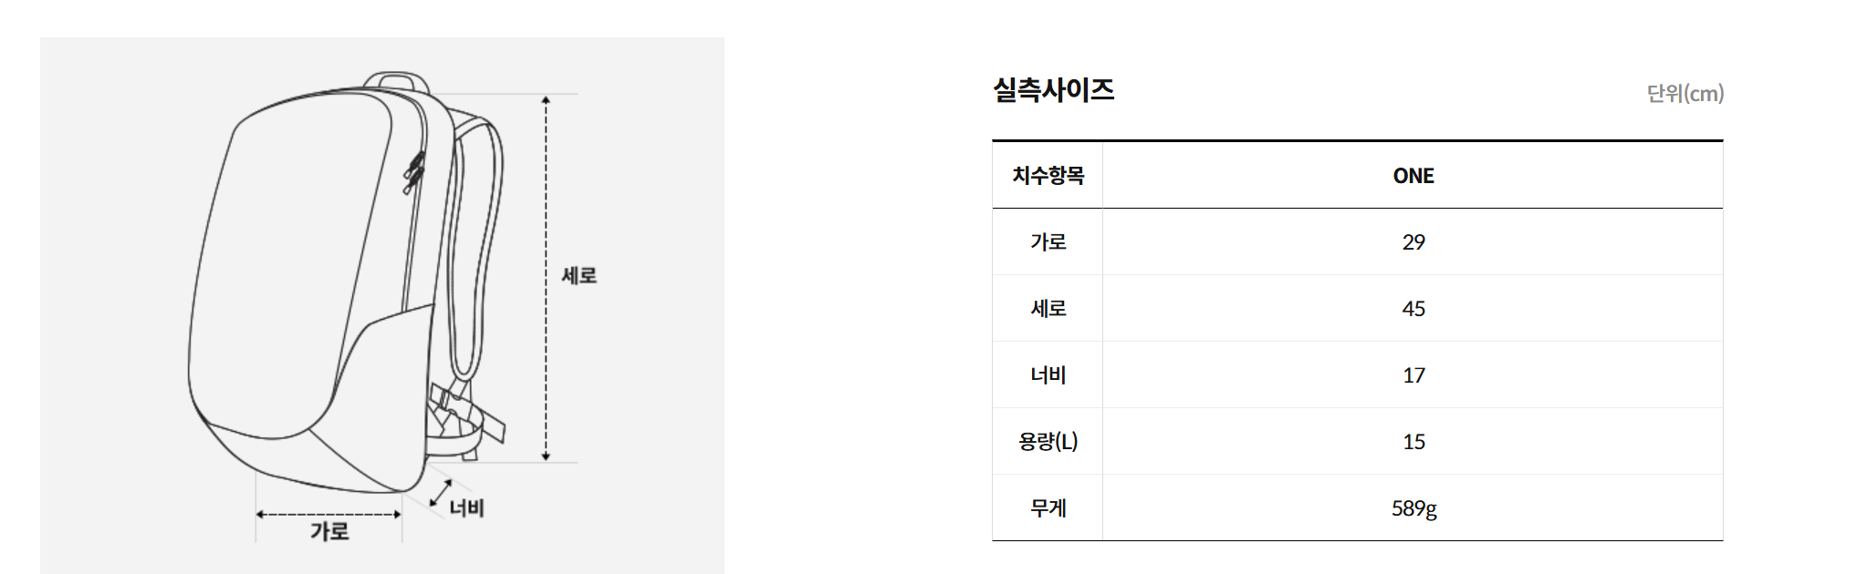Click the 세로 height label on diagram
1867x574 pixels.
point(579,275)
